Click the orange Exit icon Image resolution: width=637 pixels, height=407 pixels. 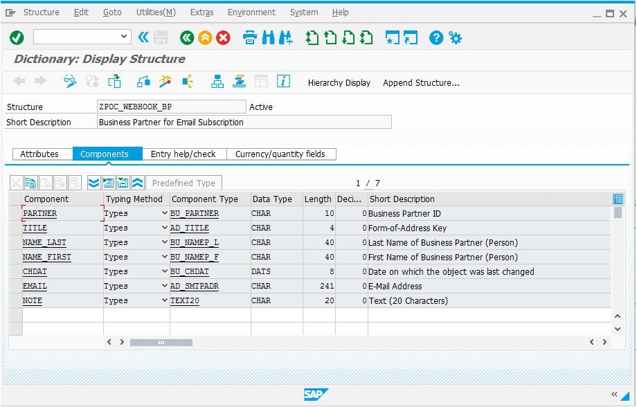(x=205, y=38)
